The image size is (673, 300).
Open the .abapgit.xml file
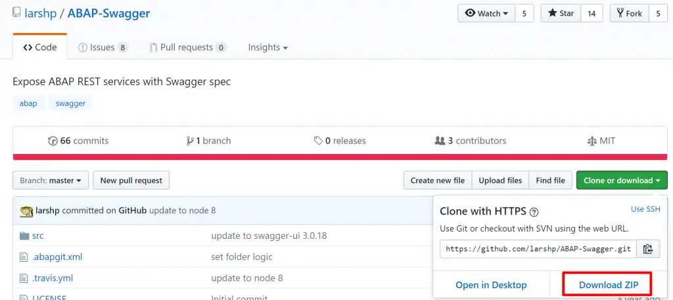[57, 257]
